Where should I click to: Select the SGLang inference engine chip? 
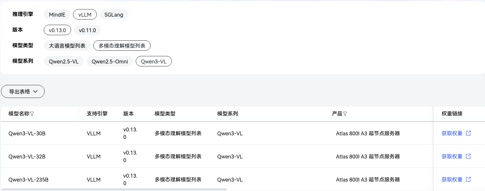(x=114, y=15)
